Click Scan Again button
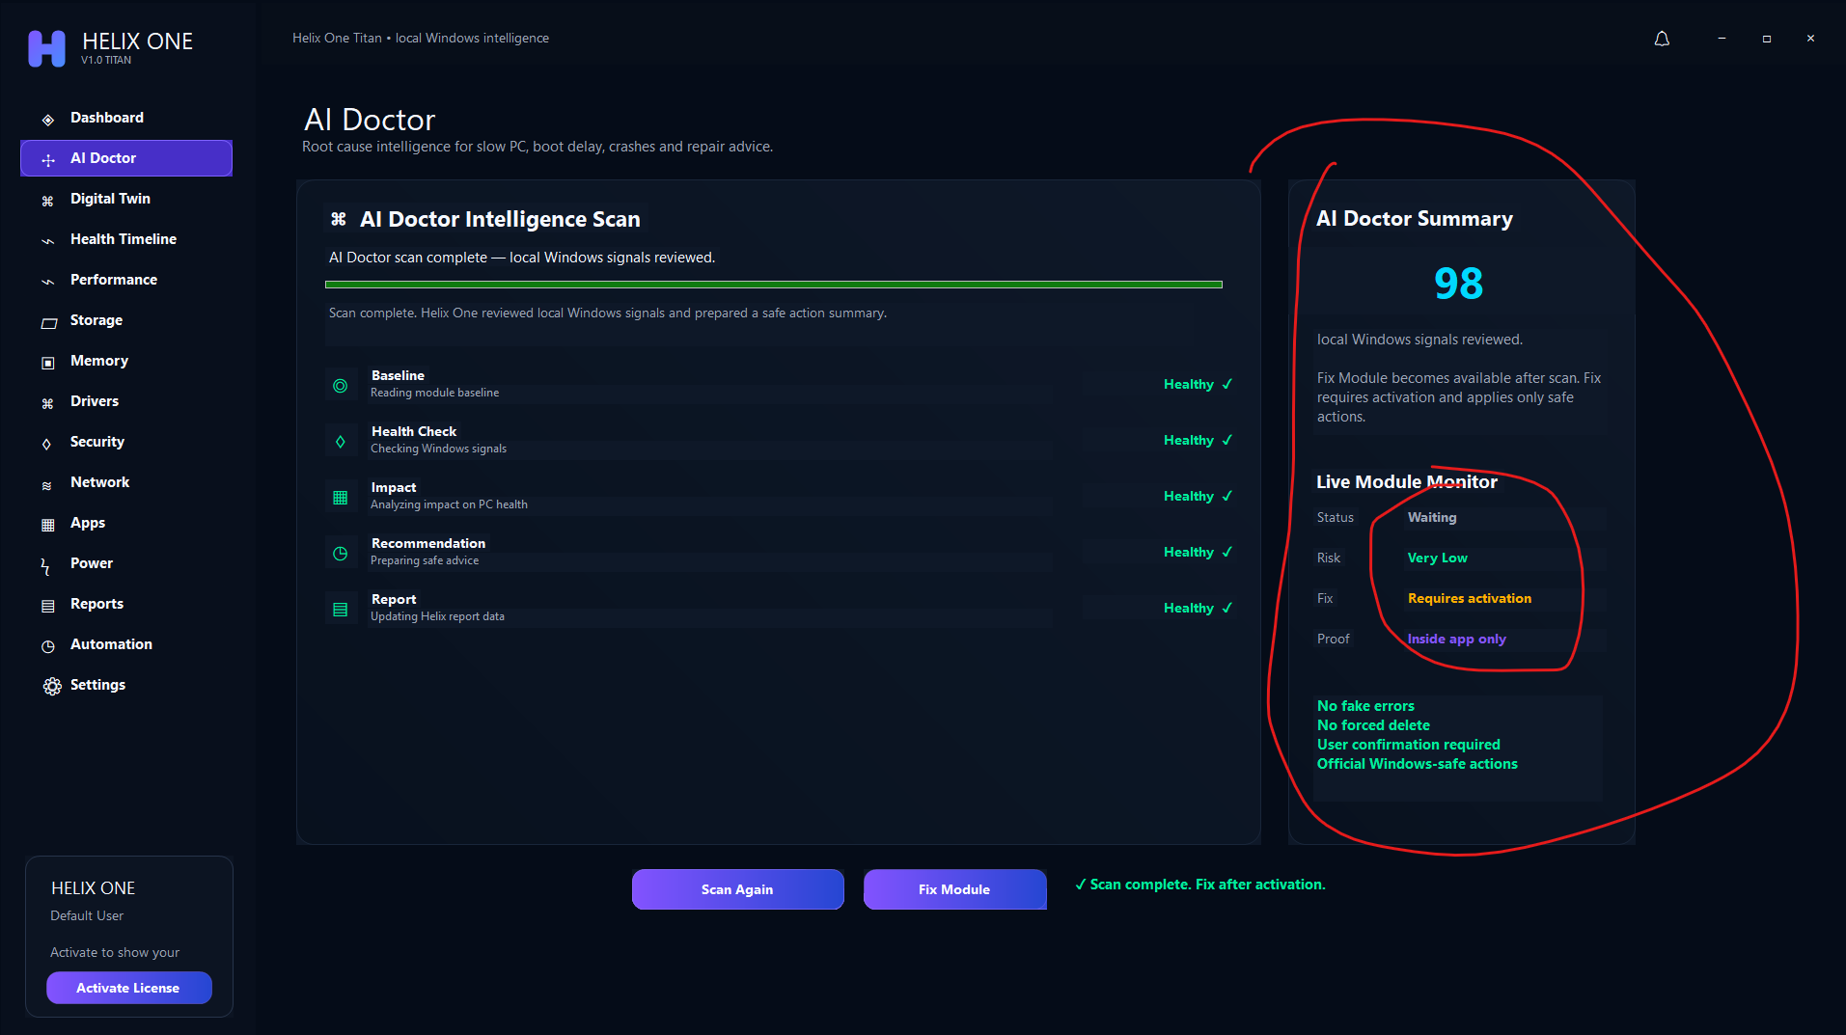1846x1035 pixels. pos(737,889)
